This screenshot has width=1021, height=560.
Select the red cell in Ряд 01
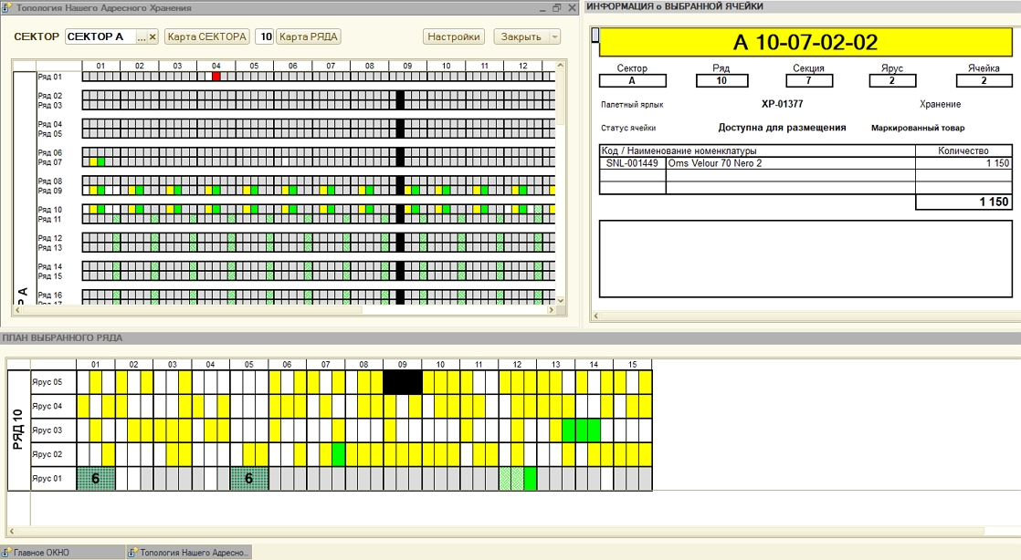point(216,76)
